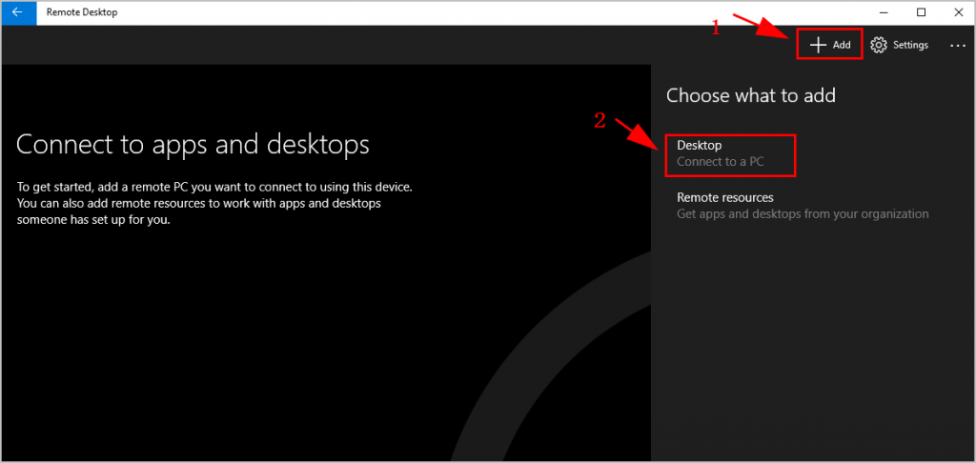This screenshot has width=976, height=463.
Task: Click the 'Connect to apps and desktops' heading
Action: click(x=193, y=144)
